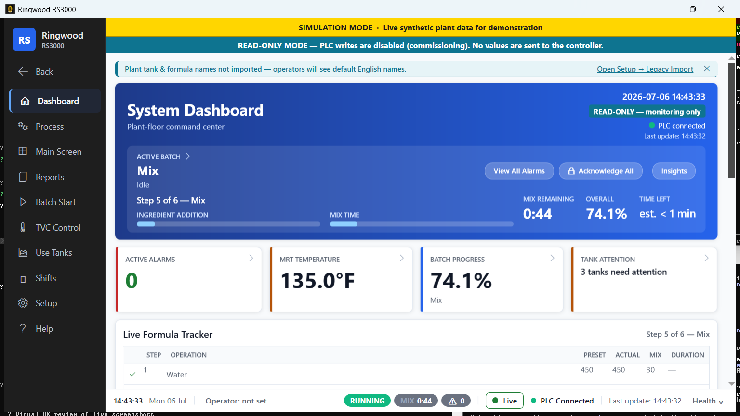The height and width of the screenshot is (416, 740).
Task: Open Insights
Action: 674,171
